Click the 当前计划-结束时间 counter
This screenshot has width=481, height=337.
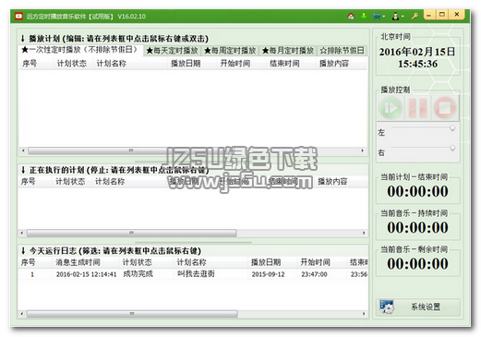[417, 191]
